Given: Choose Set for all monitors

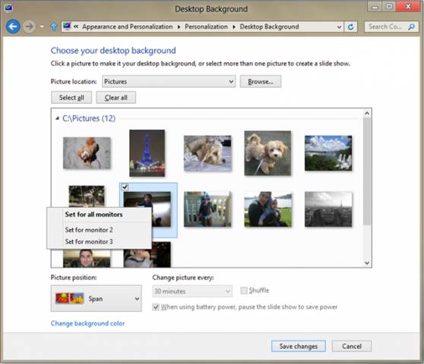Looking at the screenshot, I should click(93, 215).
